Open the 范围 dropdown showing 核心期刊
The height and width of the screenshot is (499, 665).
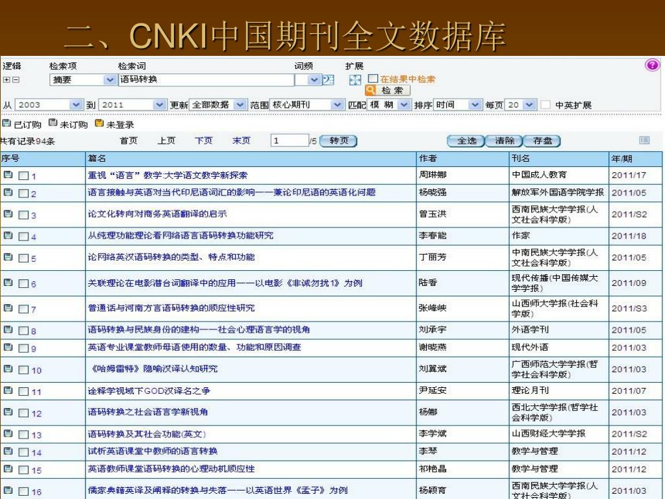tap(307, 105)
